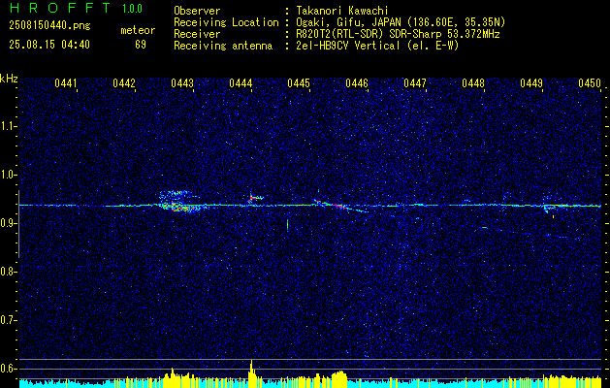Select the filename 2508150440.png

click(49, 26)
